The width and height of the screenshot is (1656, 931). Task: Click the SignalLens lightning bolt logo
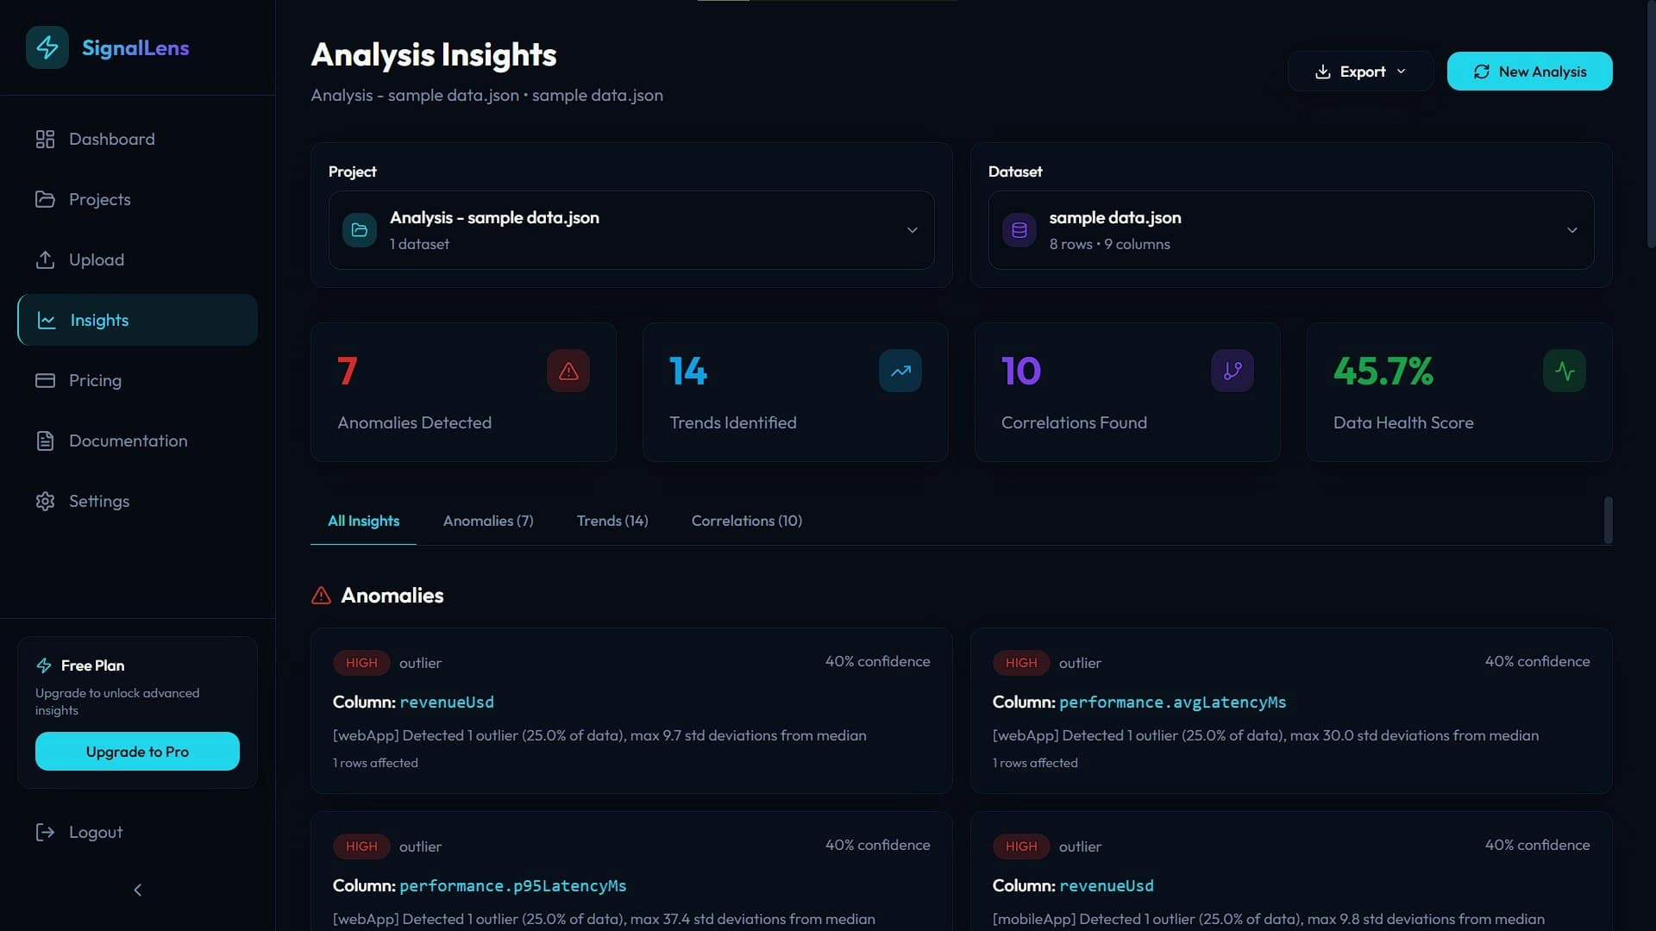coord(47,47)
